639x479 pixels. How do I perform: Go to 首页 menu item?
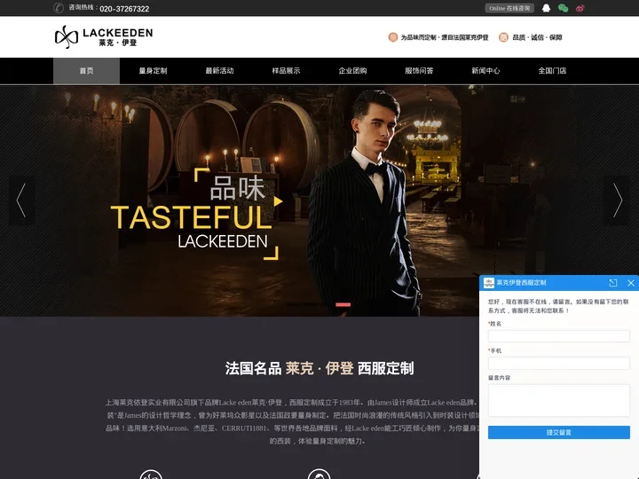point(86,70)
